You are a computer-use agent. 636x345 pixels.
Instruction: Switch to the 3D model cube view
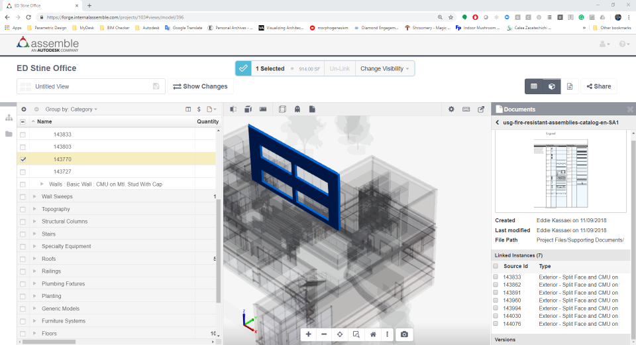pyautogui.click(x=551, y=86)
